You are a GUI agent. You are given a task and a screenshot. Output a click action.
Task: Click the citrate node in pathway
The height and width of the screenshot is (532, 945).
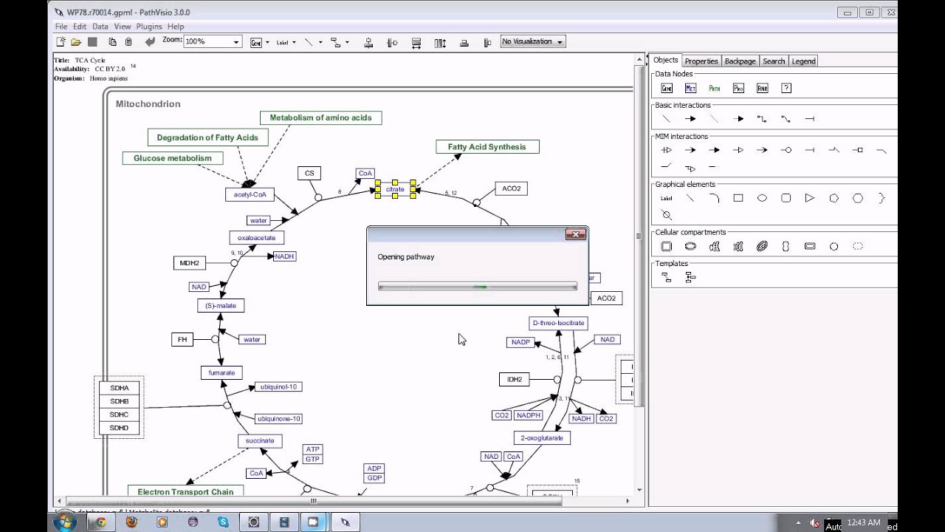(395, 190)
